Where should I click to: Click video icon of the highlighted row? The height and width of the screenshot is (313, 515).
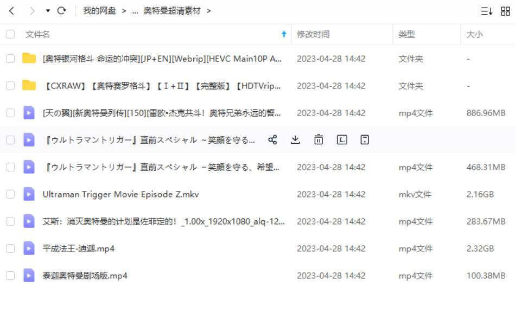point(29,140)
